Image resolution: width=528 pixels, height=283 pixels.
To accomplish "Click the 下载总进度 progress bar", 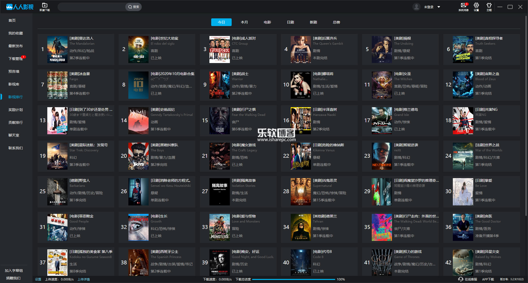I will [294, 279].
